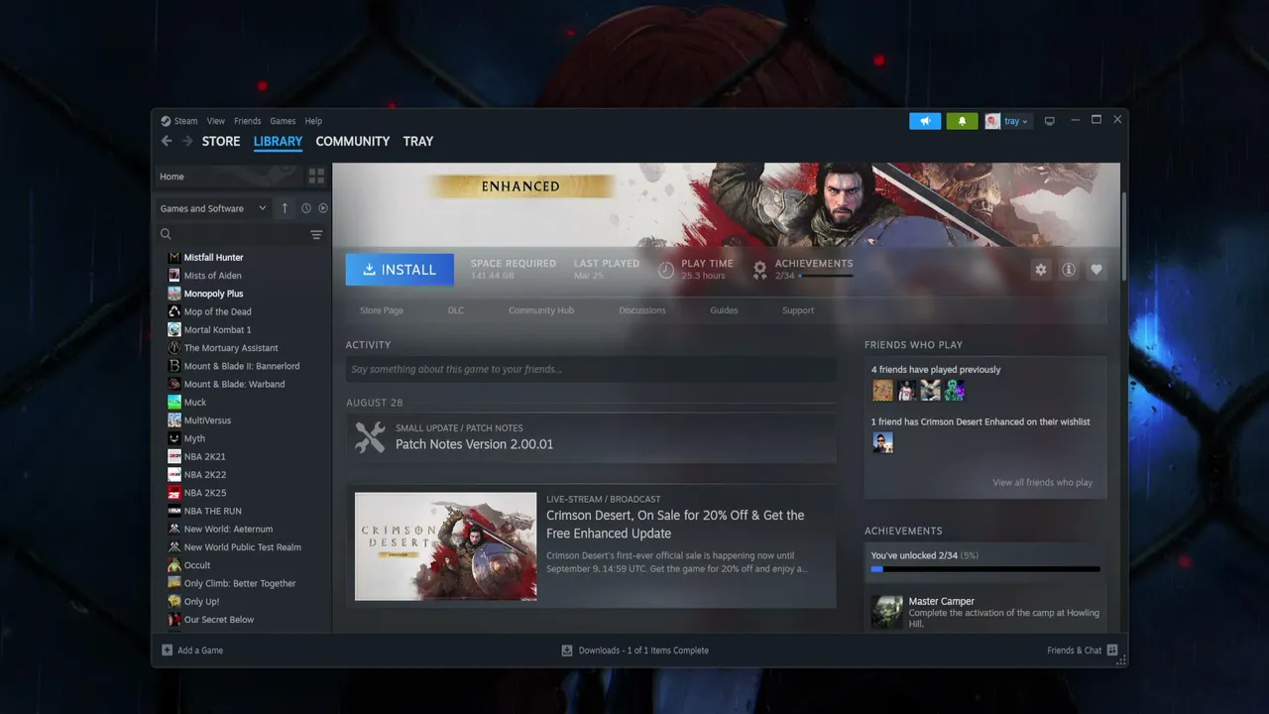Go forward with the right arrow
This screenshot has height=714, width=1269.
pos(187,141)
